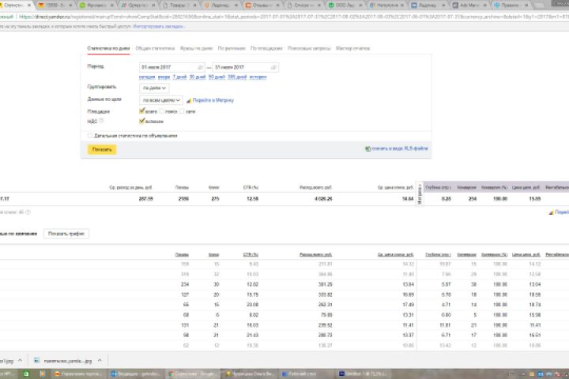Click the 'Показать график' button
Viewport: 569px width, 379px height.
(66, 234)
